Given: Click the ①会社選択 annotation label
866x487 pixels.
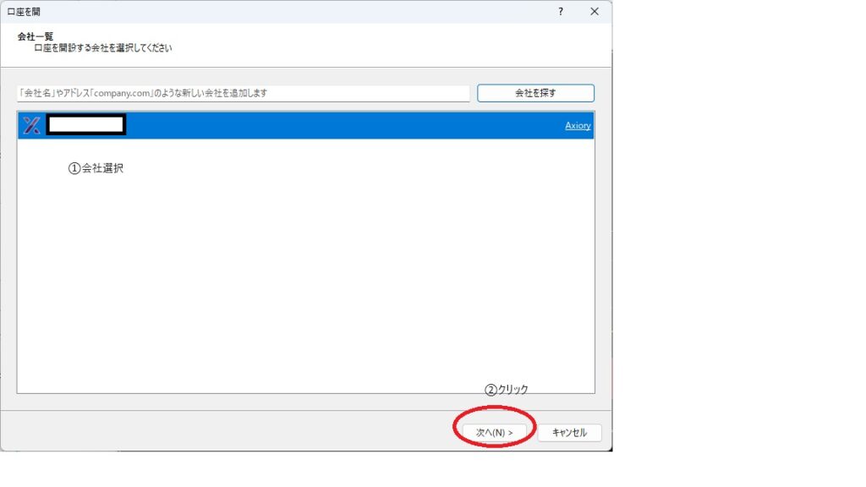Looking at the screenshot, I should [x=96, y=168].
